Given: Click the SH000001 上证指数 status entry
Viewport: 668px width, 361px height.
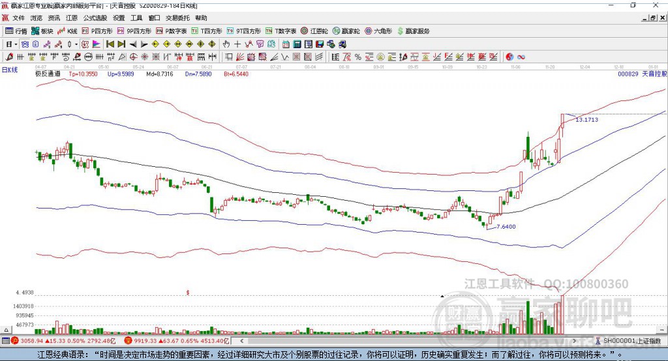Looking at the screenshot, I should click(x=631, y=341).
